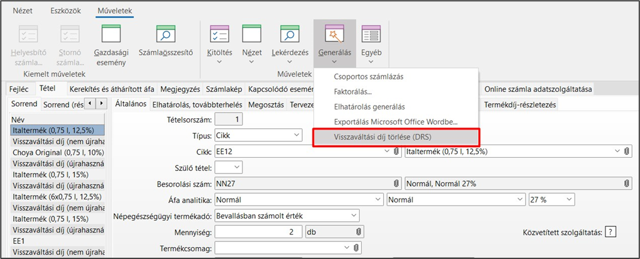Toggle the Közvetített szolgáltatás checkbox
This screenshot has height=259, width=640.
click(x=610, y=232)
